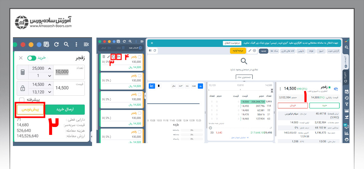Check the پیشرفته advanced checkbox
This screenshot has width=364, height=169.
coord(22,100)
